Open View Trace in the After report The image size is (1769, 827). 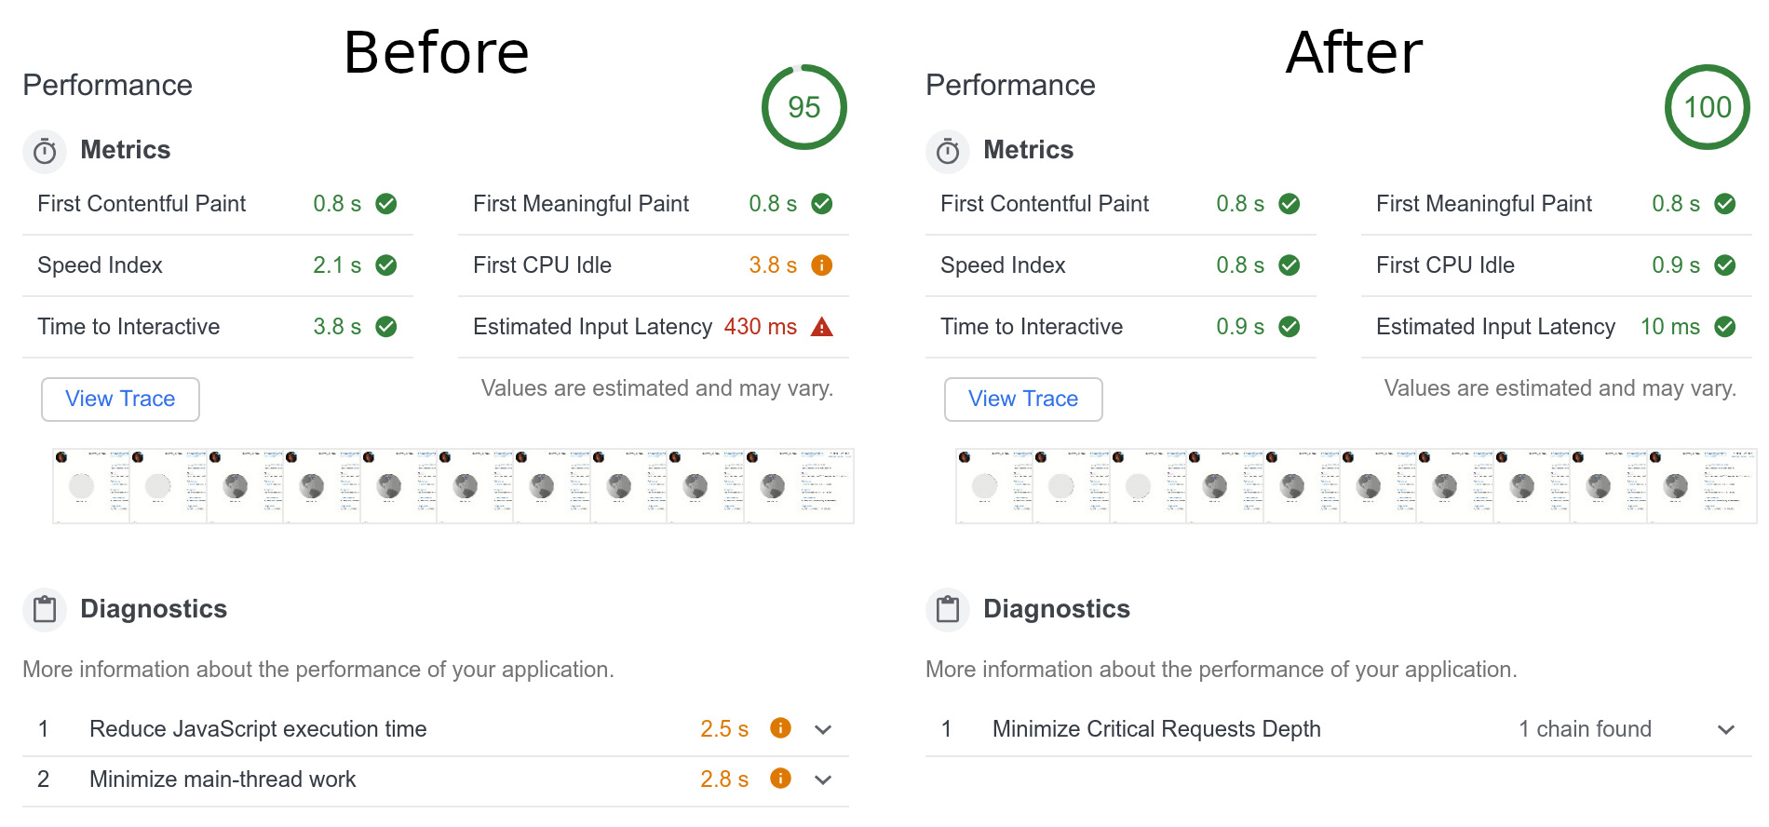pos(1023,399)
